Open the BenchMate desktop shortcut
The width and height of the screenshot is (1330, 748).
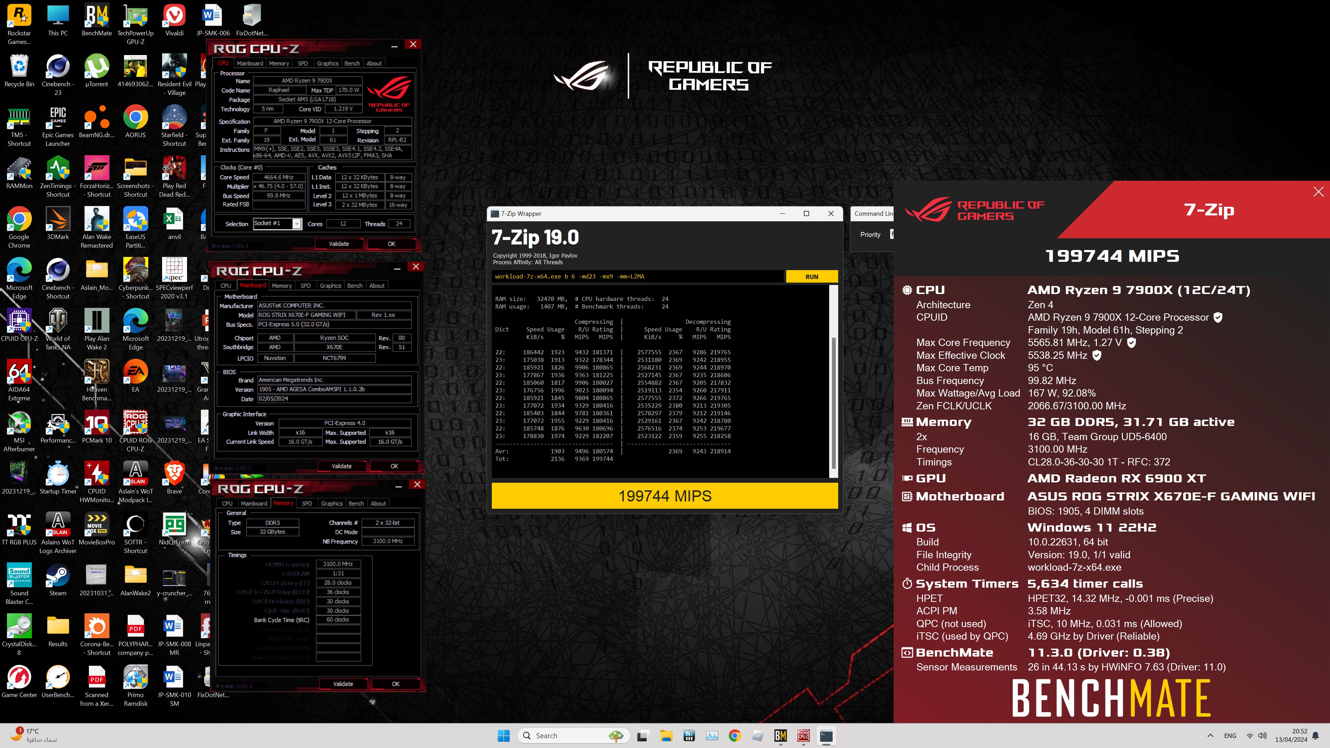[97, 21]
